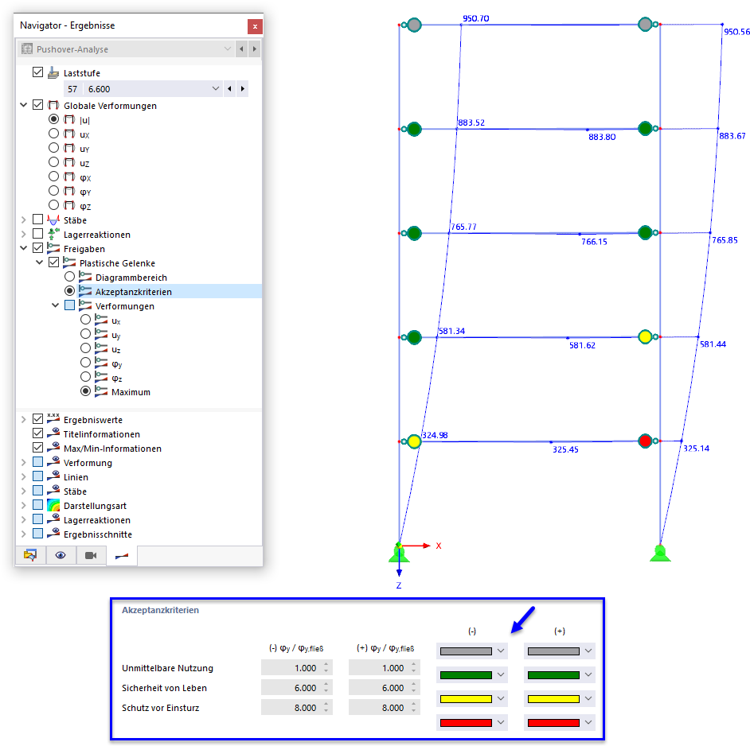Click the Darstellungsart rainbow icon
Viewport: 750px width, 746px height.
[x=53, y=505]
